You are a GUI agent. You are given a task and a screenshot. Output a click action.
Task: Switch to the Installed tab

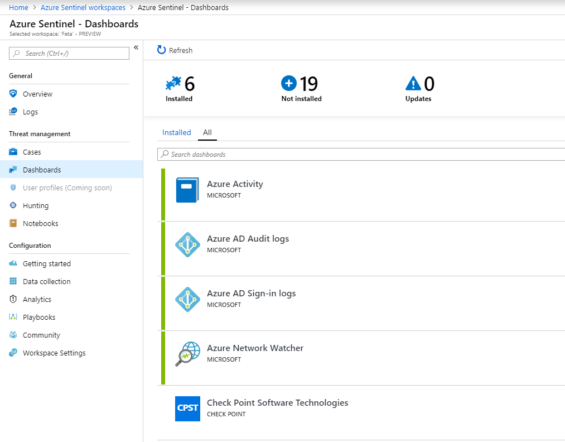(176, 132)
